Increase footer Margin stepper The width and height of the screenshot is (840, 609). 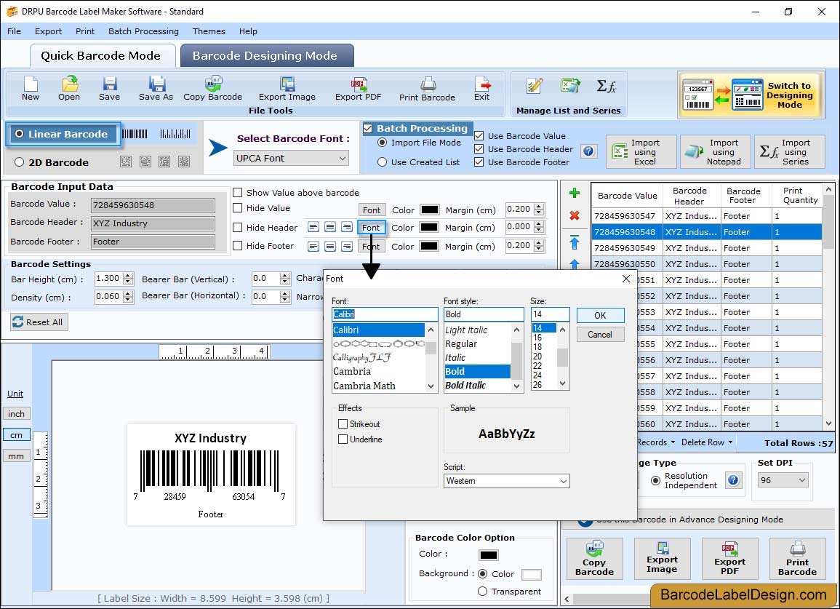539,243
